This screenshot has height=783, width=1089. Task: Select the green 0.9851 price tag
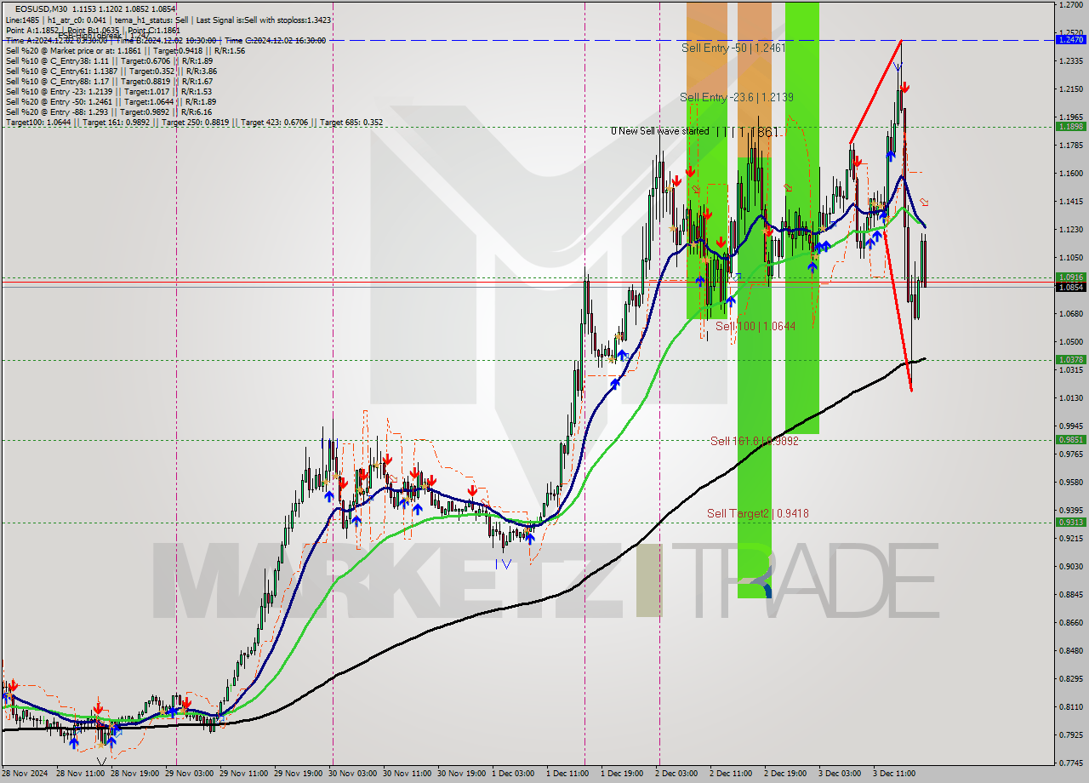pyautogui.click(x=1070, y=440)
